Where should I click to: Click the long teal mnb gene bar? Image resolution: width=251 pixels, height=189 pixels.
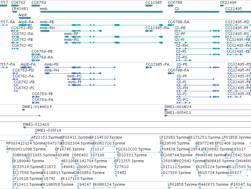[x=101, y=12]
